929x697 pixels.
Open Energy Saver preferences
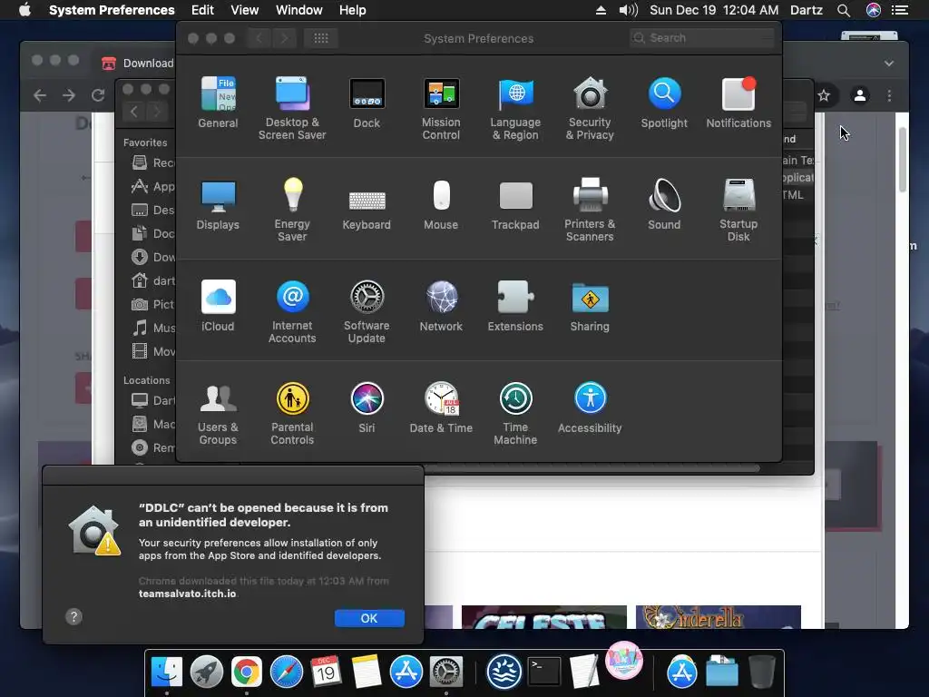pyautogui.click(x=292, y=210)
